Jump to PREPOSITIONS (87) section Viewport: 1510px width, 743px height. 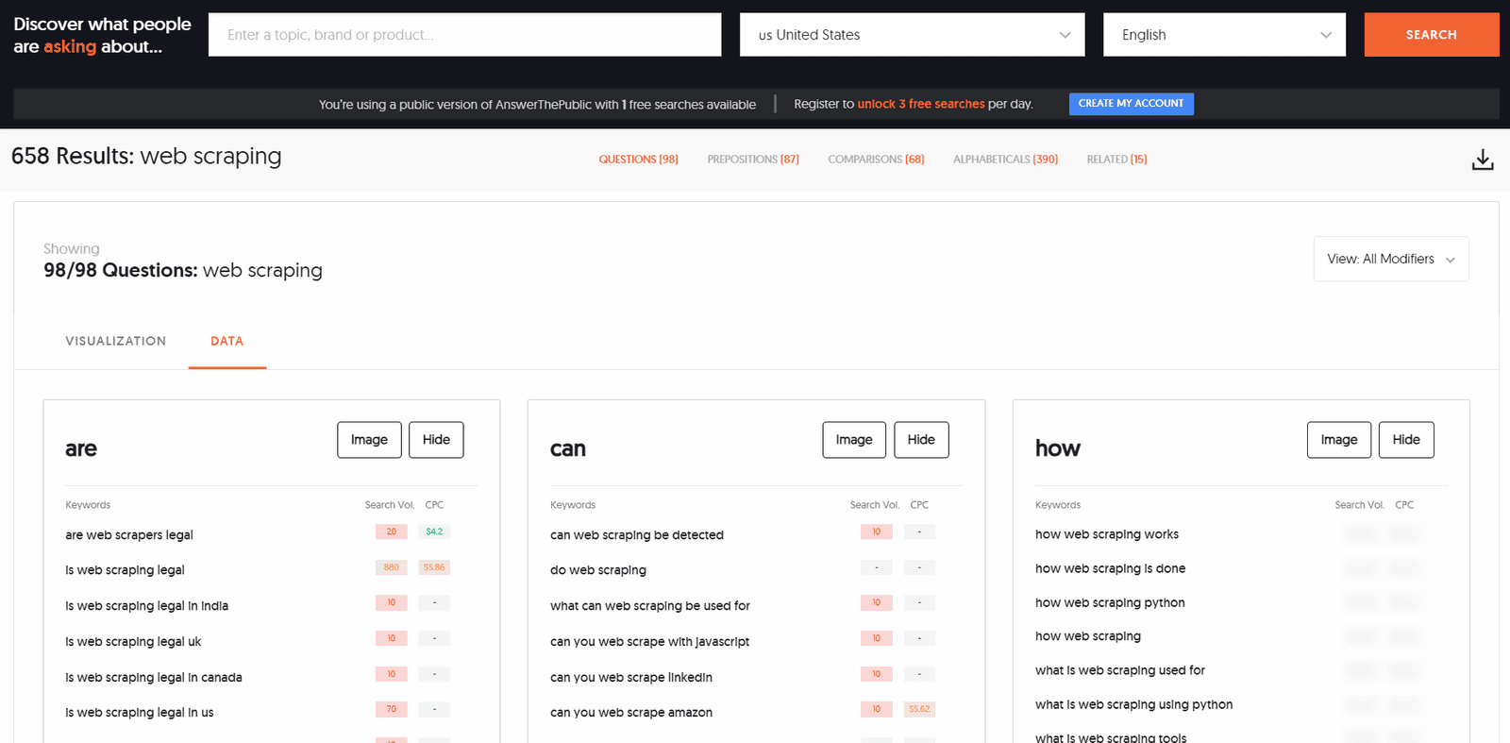pos(753,160)
